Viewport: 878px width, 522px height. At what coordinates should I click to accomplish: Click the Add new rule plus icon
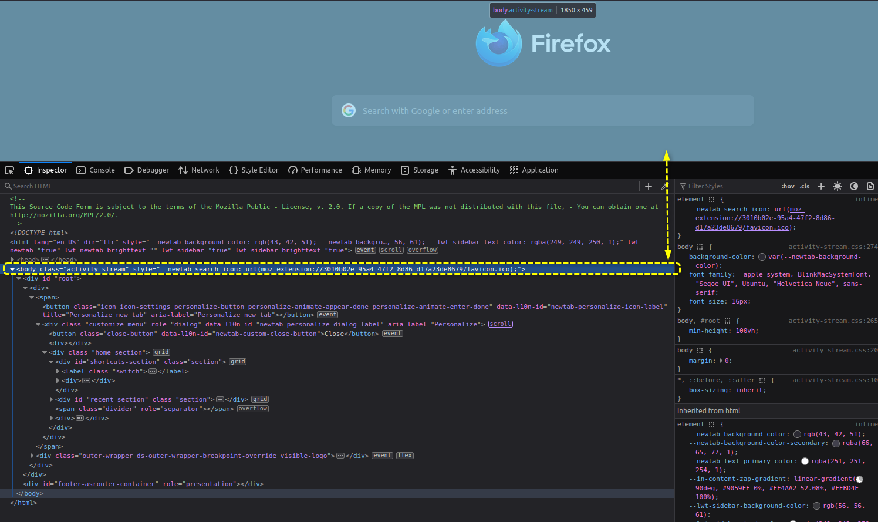tap(821, 186)
